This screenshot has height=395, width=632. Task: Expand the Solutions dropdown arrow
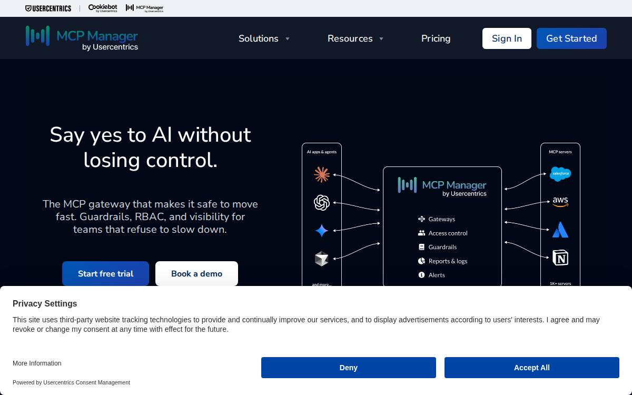tap(288, 38)
